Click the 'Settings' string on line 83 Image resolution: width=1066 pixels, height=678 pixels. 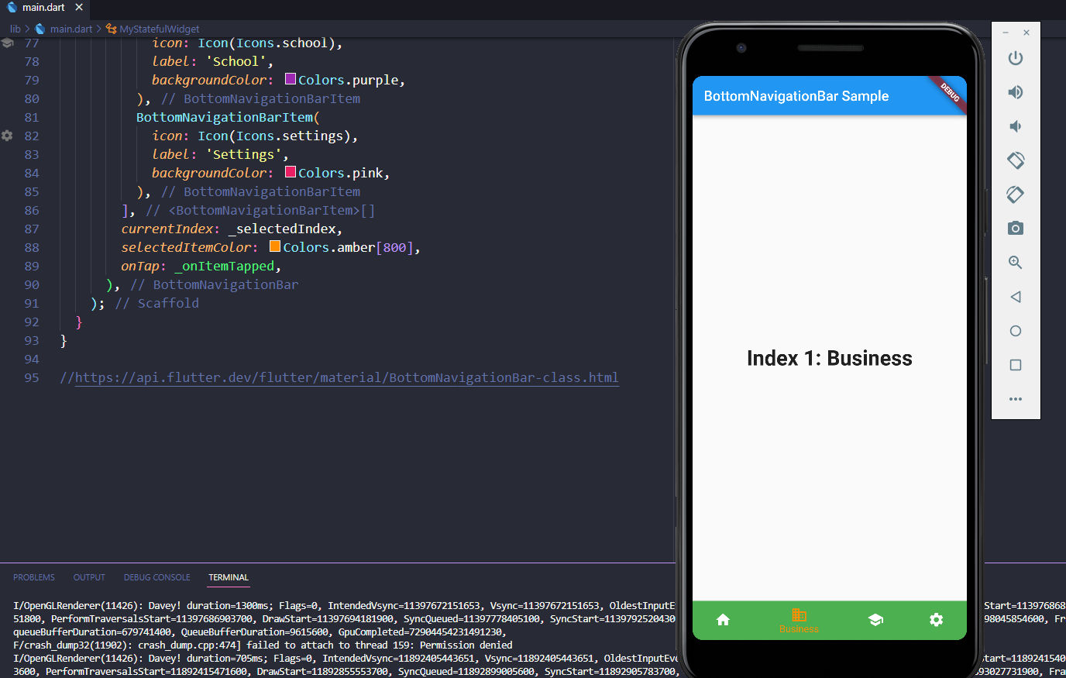click(x=244, y=154)
